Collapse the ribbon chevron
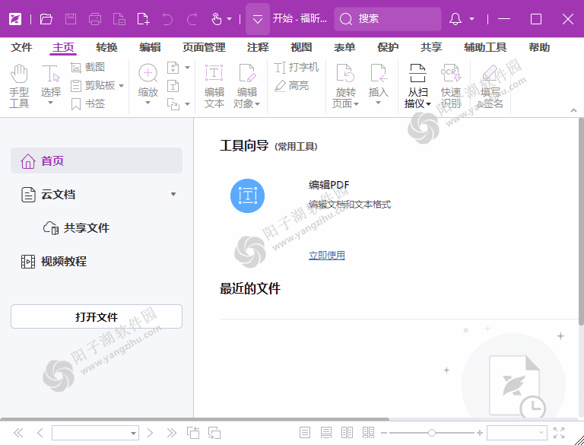This screenshot has height=445, width=584. [573, 110]
